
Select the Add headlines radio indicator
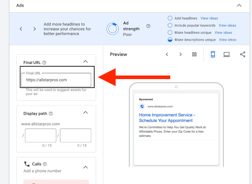tap(170, 18)
